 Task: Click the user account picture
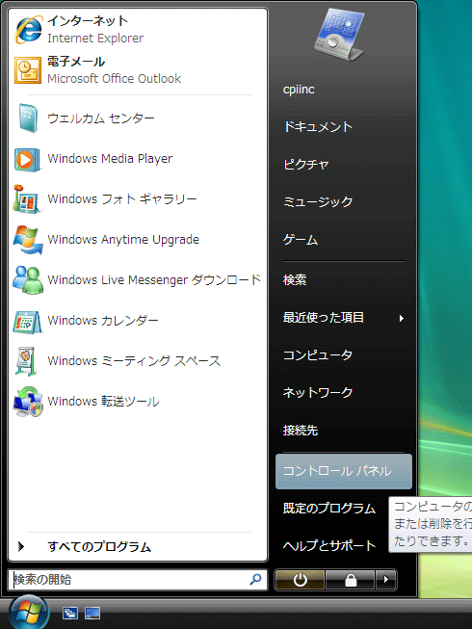point(339,36)
